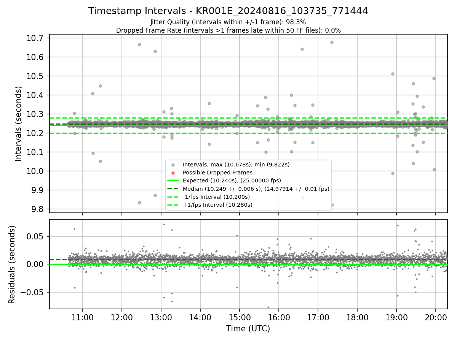The image size is (457, 342).
Task: Click the 'Residuals (seconds)' y-axis label
Action: point(12,264)
